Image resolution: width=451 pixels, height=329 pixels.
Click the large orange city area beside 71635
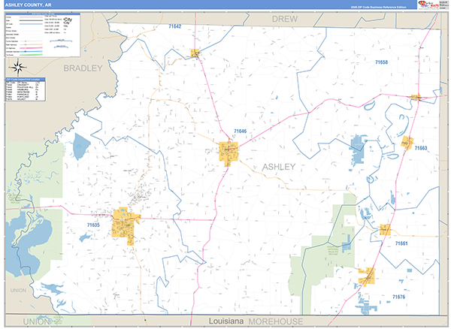[x=125, y=225]
